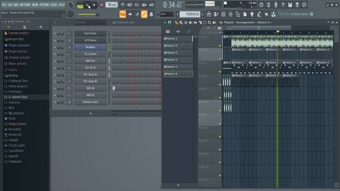
Task: Select the reFX Nexus channel button
Action: tap(90, 40)
